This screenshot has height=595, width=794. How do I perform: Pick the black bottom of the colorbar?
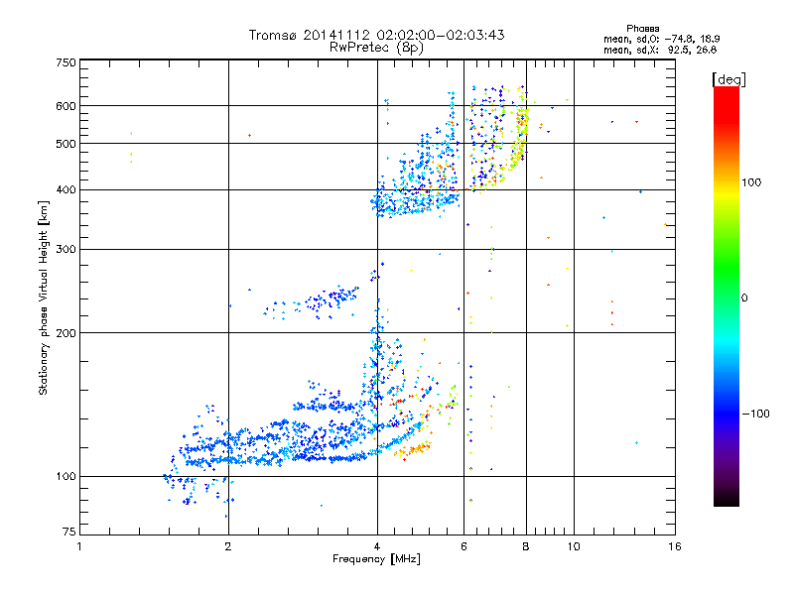coord(727,499)
